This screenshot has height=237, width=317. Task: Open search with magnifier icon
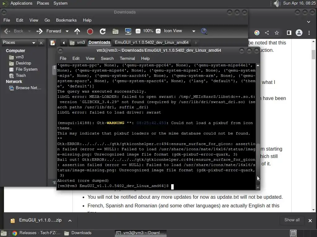(x=204, y=31)
